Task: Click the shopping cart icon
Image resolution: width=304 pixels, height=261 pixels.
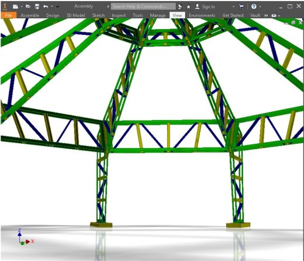Action: point(241,6)
